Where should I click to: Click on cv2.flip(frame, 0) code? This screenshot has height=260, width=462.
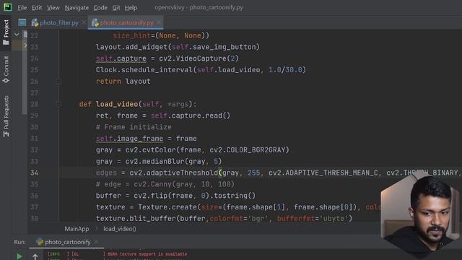tap(172, 196)
